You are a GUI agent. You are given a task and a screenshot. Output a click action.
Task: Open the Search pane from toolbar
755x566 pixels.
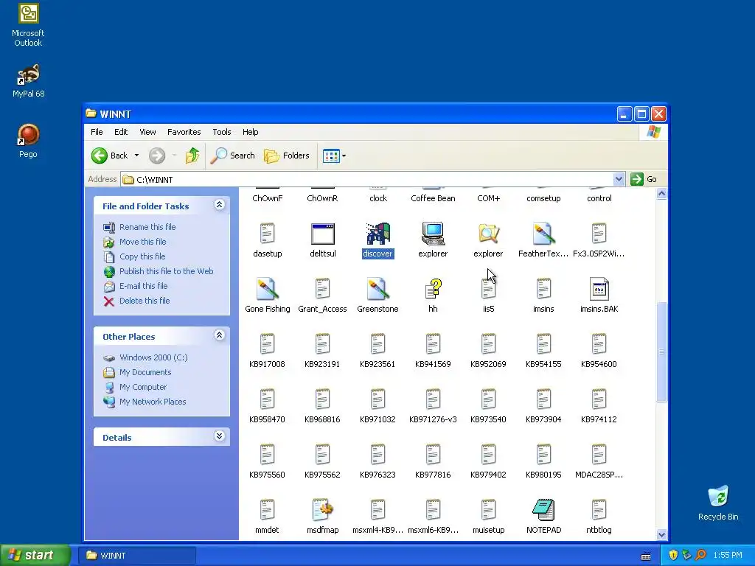(x=233, y=156)
